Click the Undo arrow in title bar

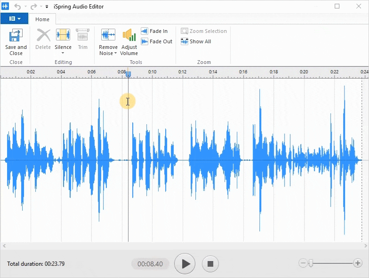tap(17, 7)
